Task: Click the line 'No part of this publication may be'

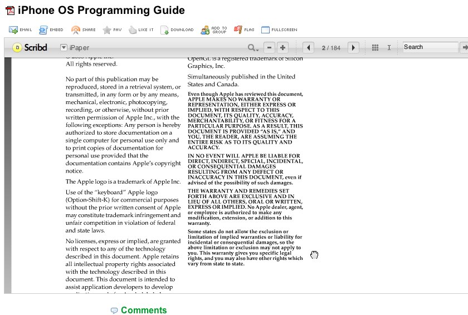Action: click(x=112, y=79)
